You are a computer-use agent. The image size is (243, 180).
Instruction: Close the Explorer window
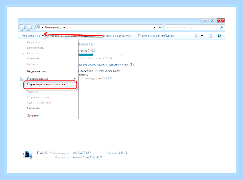pyautogui.click(x=221, y=21)
